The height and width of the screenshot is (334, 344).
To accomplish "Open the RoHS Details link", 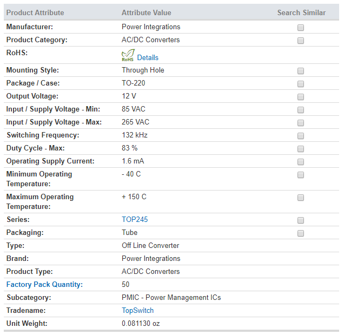I will pos(148,57).
